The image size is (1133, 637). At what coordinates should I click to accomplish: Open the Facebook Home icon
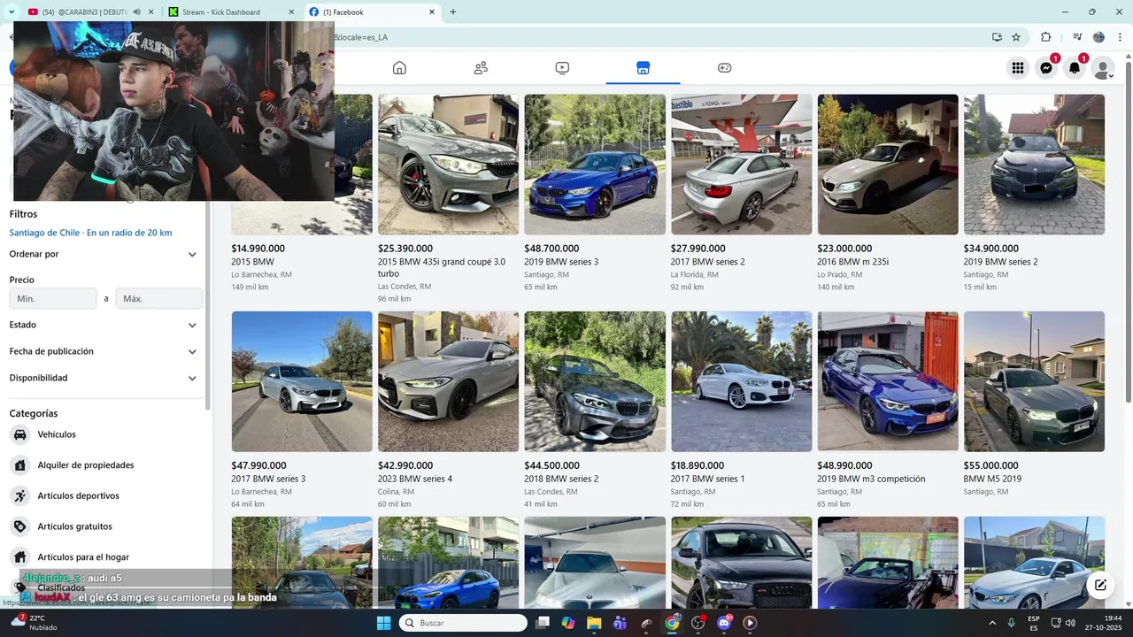coord(399,68)
